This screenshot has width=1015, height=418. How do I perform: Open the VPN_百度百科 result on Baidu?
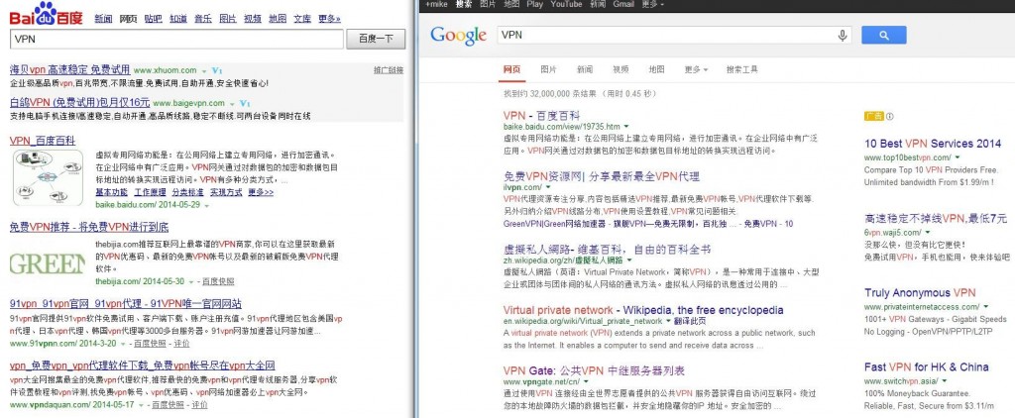[x=43, y=141]
